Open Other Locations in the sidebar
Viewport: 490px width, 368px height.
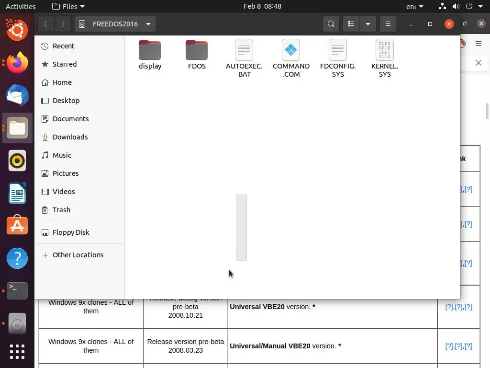(x=80, y=255)
